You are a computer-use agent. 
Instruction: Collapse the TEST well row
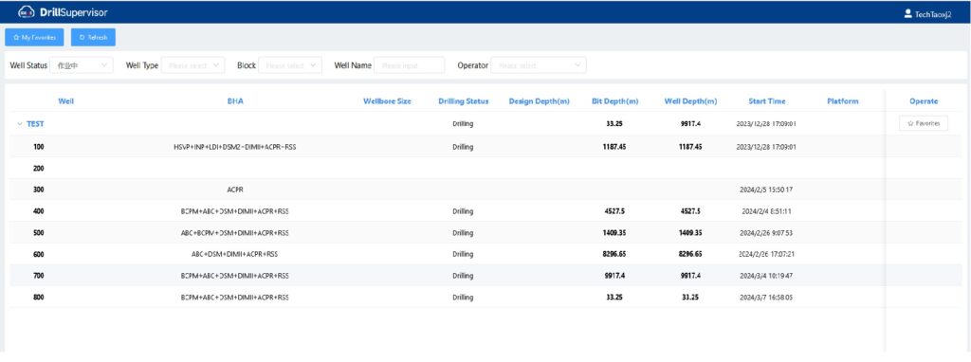coord(19,124)
